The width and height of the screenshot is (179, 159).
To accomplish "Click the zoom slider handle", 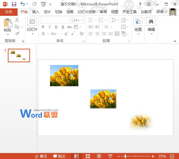I will [x=125, y=156].
